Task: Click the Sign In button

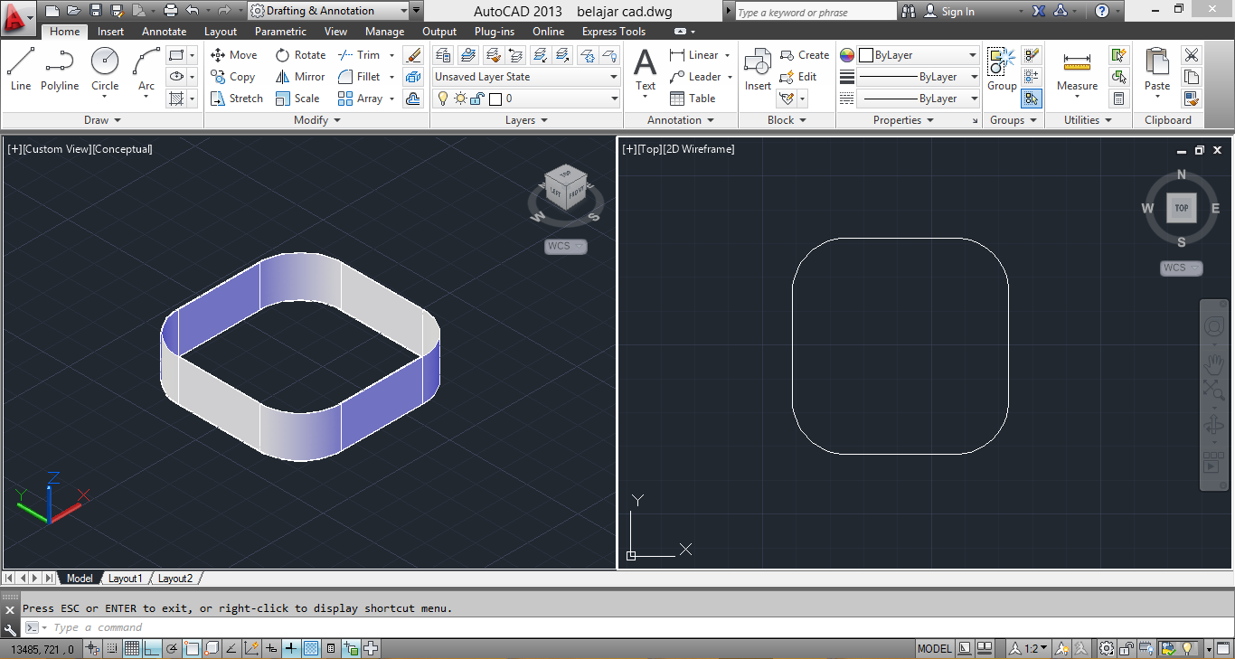Action: [957, 12]
